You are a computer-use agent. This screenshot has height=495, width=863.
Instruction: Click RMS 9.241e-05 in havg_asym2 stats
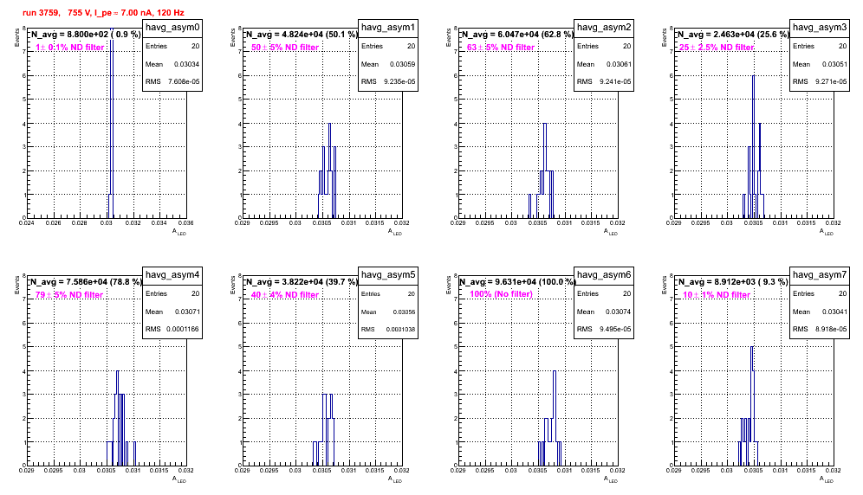coord(604,82)
